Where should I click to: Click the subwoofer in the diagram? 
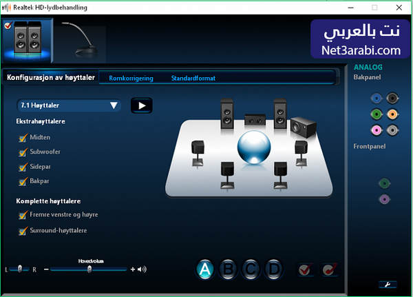click(x=303, y=127)
